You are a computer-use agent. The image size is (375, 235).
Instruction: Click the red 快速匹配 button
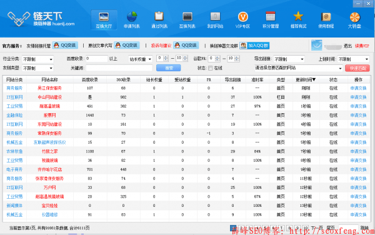click(x=357, y=68)
